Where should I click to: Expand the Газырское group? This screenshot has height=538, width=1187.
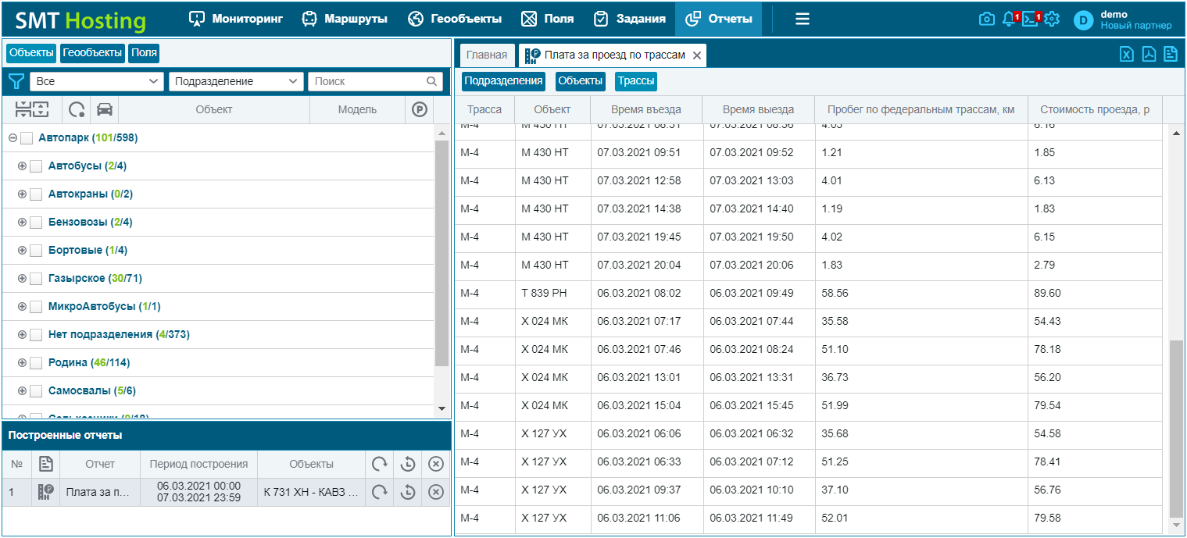click(x=22, y=279)
